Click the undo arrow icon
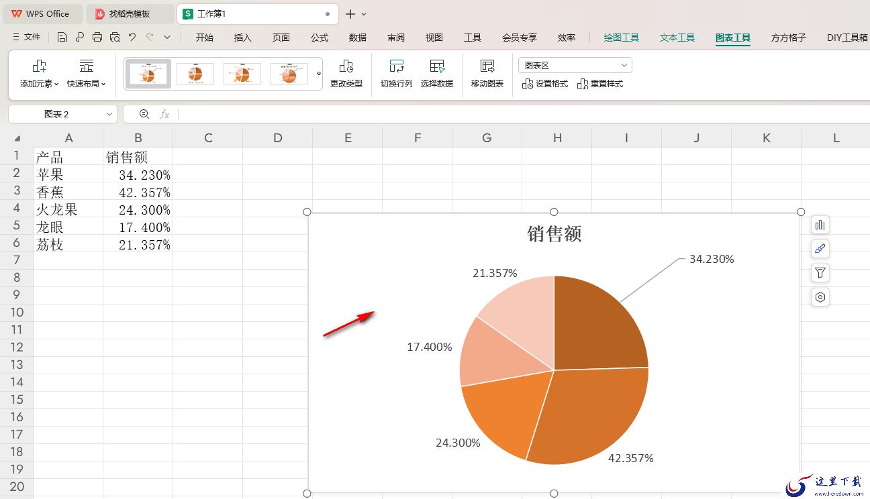The width and height of the screenshot is (870, 499). (x=132, y=38)
